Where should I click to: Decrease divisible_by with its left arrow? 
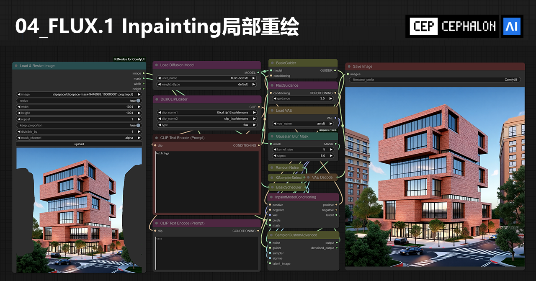click(x=18, y=131)
